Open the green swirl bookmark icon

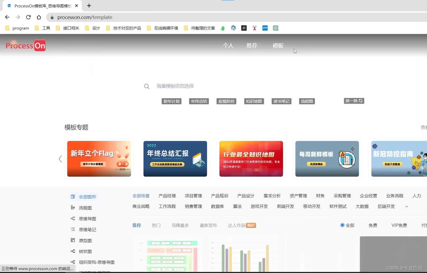276,28
